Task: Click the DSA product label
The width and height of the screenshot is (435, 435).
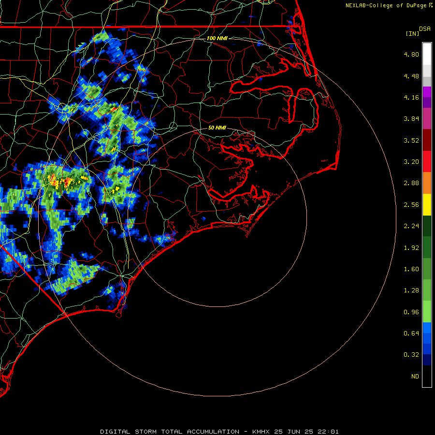Action: coord(425,29)
